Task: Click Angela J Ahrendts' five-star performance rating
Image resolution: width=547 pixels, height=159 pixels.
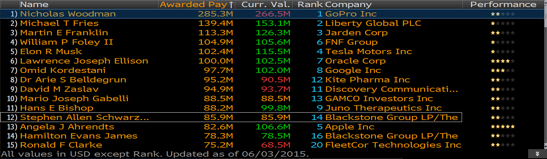Action: pos(503,127)
